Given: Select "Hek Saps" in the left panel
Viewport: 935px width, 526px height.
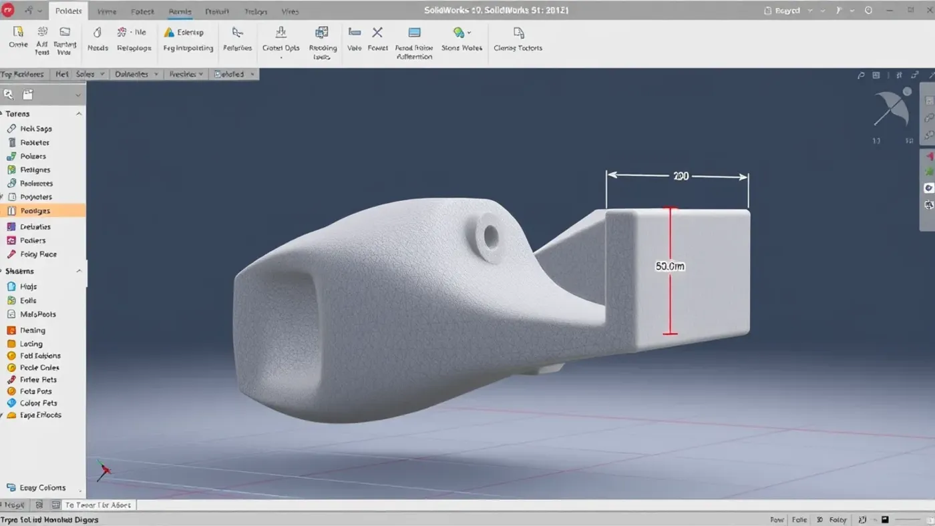Looking at the screenshot, I should [x=36, y=129].
